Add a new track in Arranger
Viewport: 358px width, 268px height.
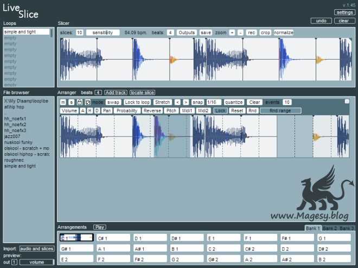tap(116, 93)
